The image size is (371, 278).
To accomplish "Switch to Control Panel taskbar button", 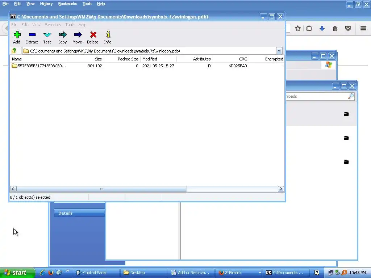I will [x=96, y=273].
